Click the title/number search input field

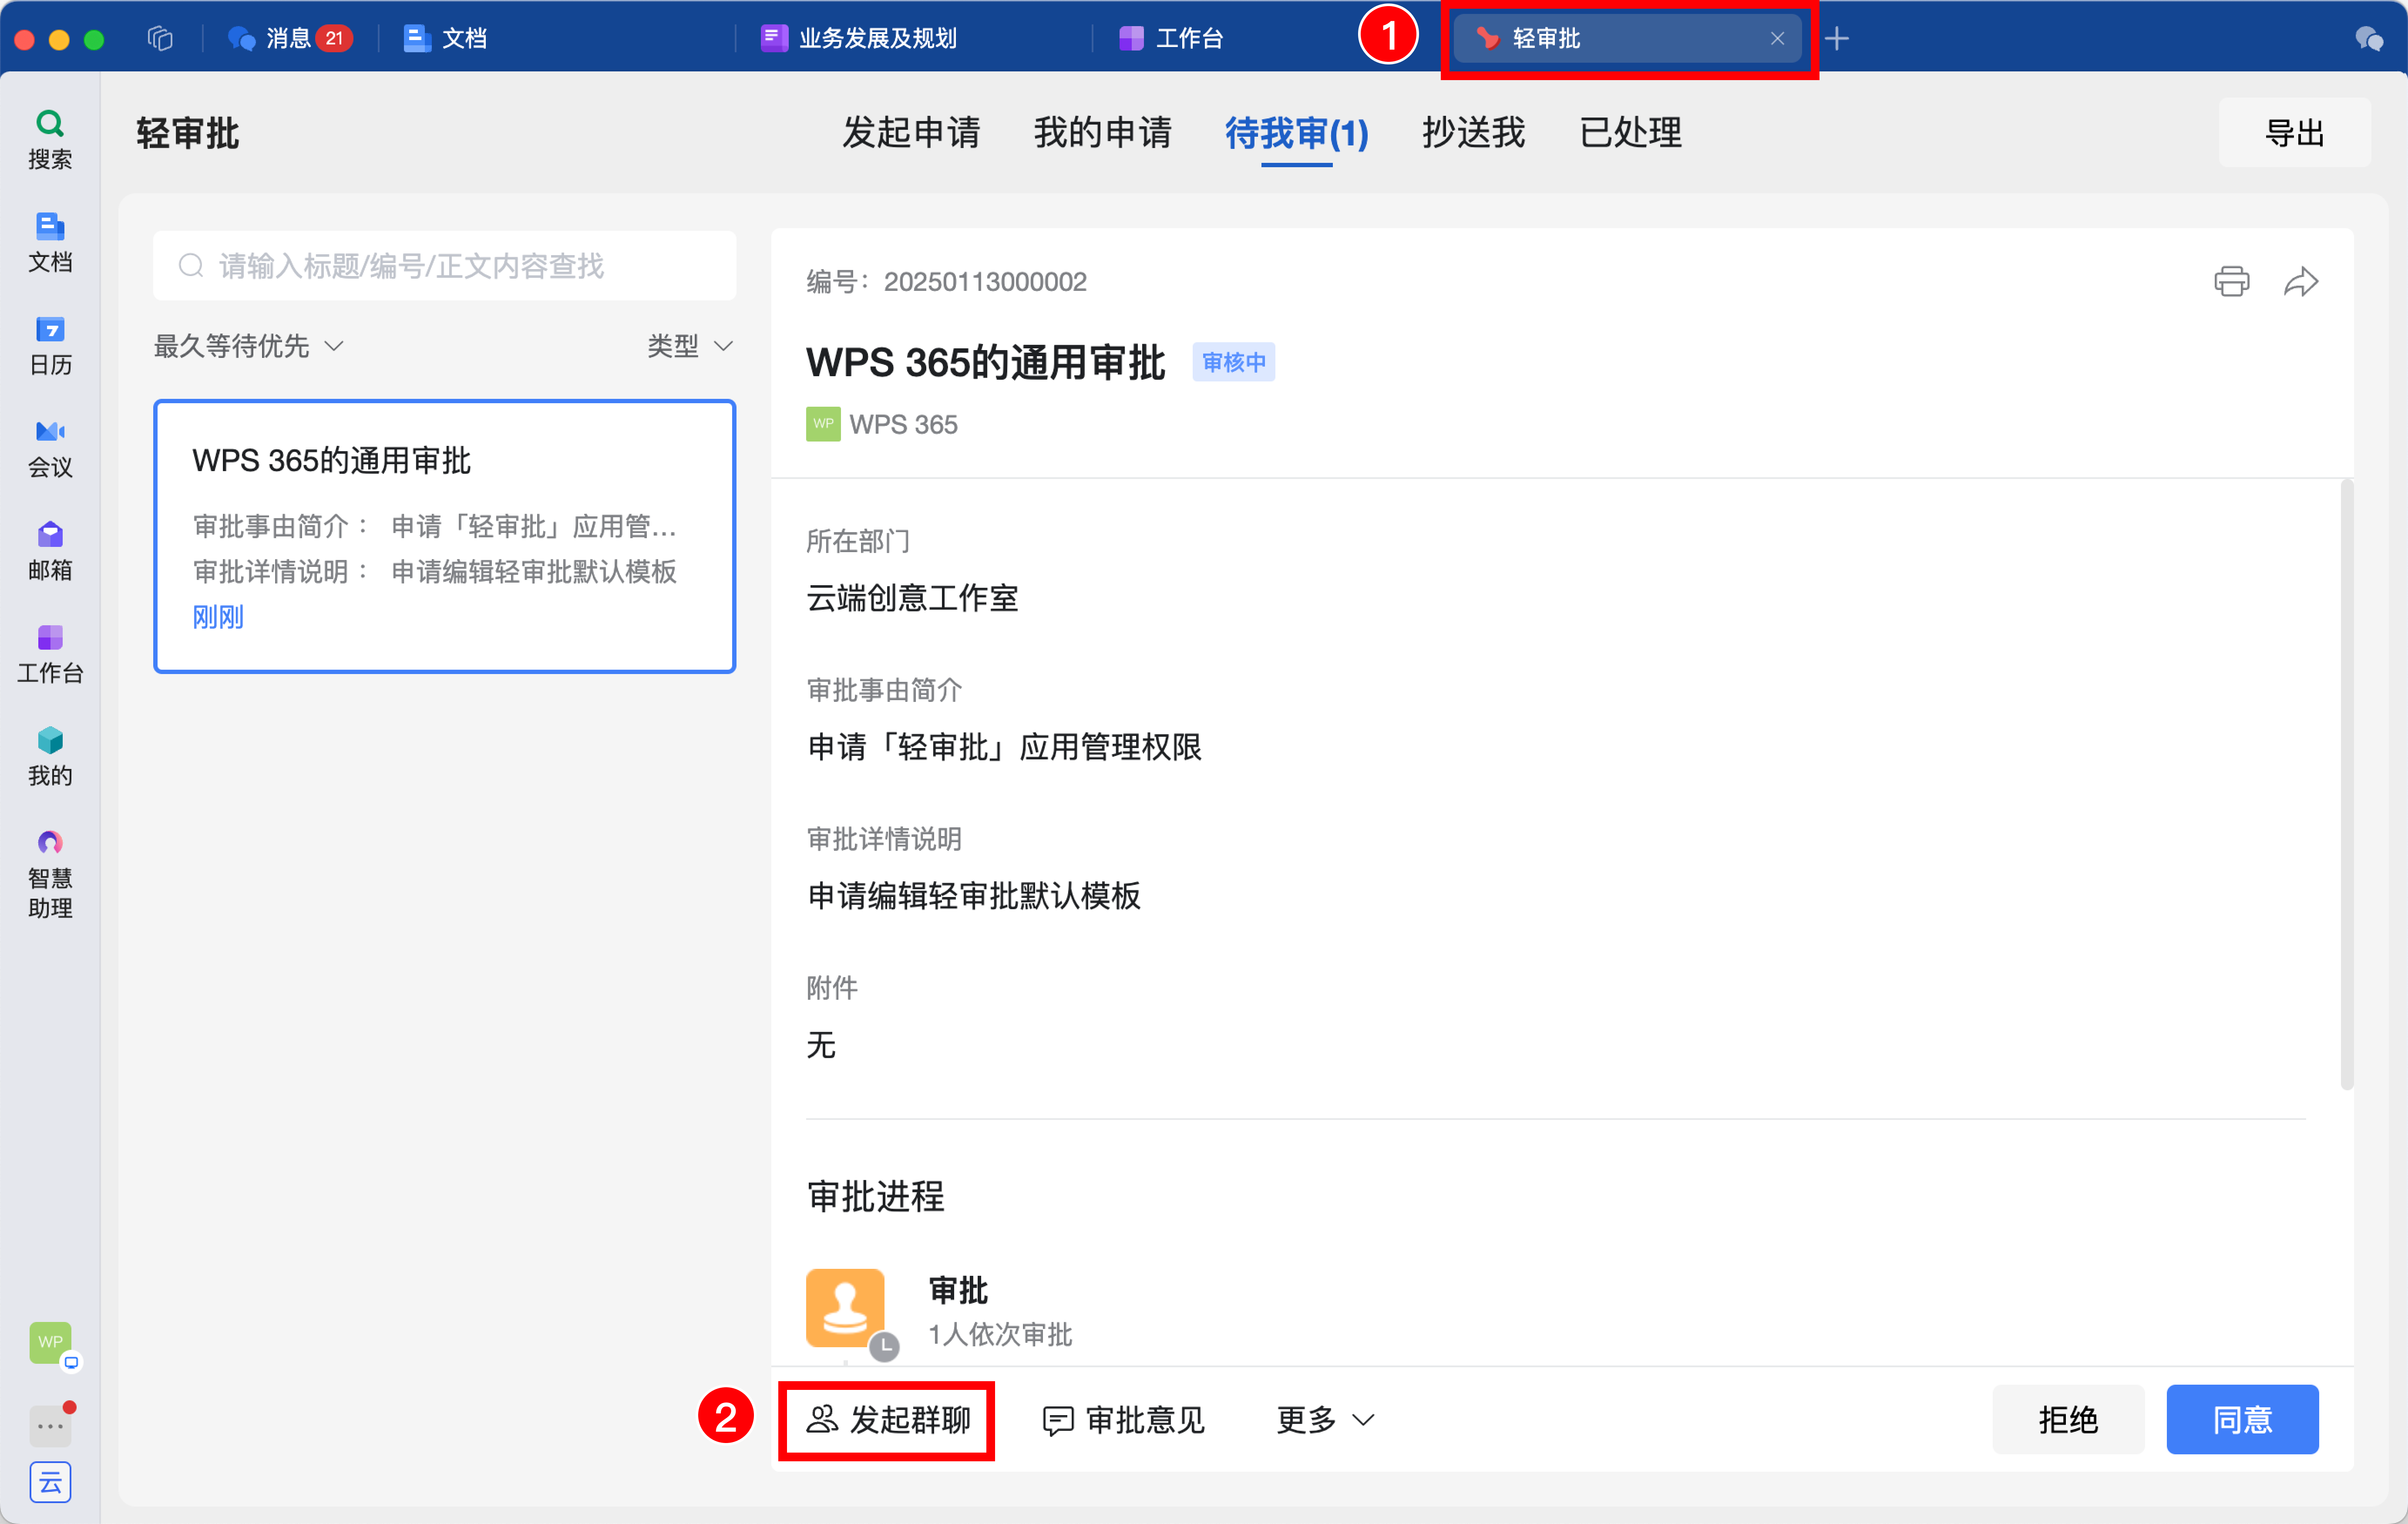pos(445,266)
